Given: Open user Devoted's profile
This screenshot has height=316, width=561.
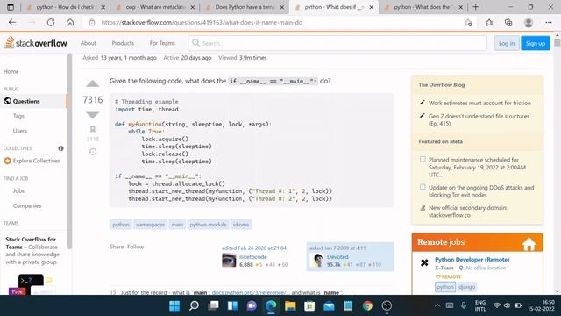Looking at the screenshot, I should 337,257.
